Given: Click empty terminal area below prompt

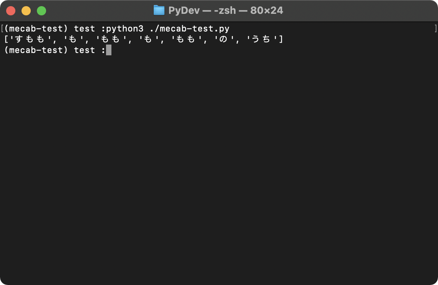Looking at the screenshot, I should (219, 167).
